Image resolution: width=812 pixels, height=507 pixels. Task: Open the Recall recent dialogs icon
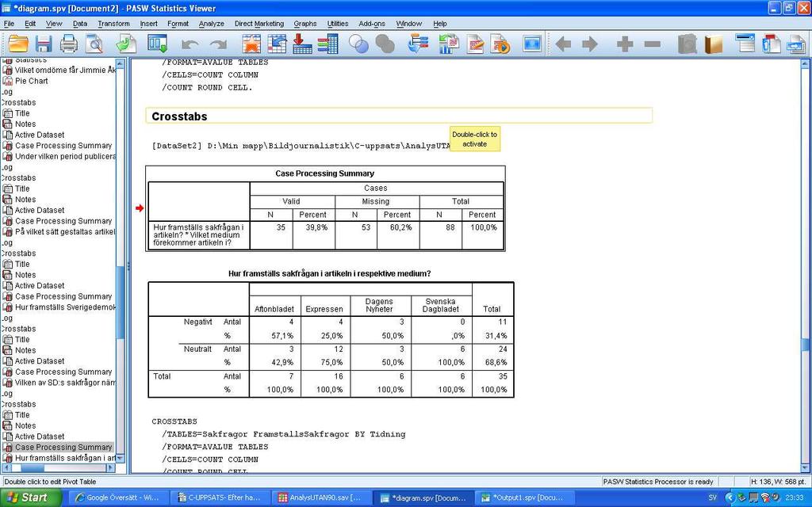[158, 44]
